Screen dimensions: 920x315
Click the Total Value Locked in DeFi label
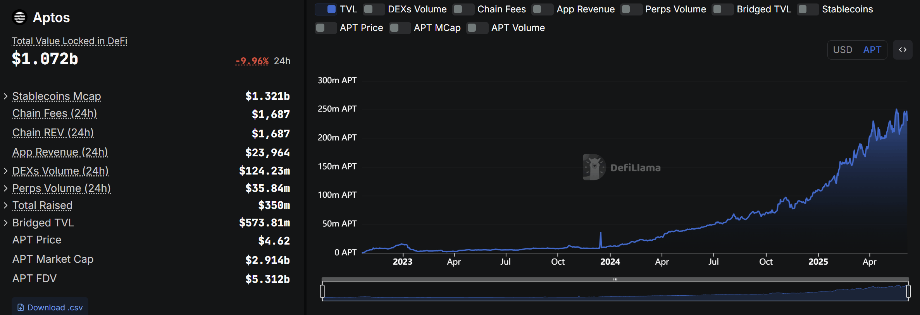point(69,41)
